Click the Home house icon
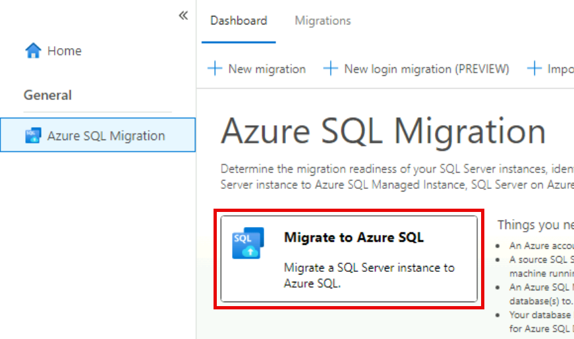574x339 pixels. (x=33, y=51)
